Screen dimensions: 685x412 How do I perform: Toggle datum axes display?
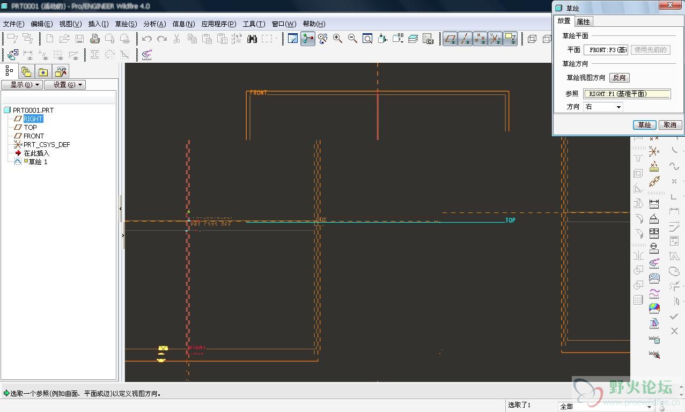pyautogui.click(x=465, y=39)
